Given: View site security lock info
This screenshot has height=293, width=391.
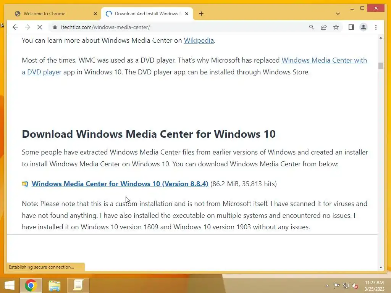Looking at the screenshot, I should (x=55, y=27).
